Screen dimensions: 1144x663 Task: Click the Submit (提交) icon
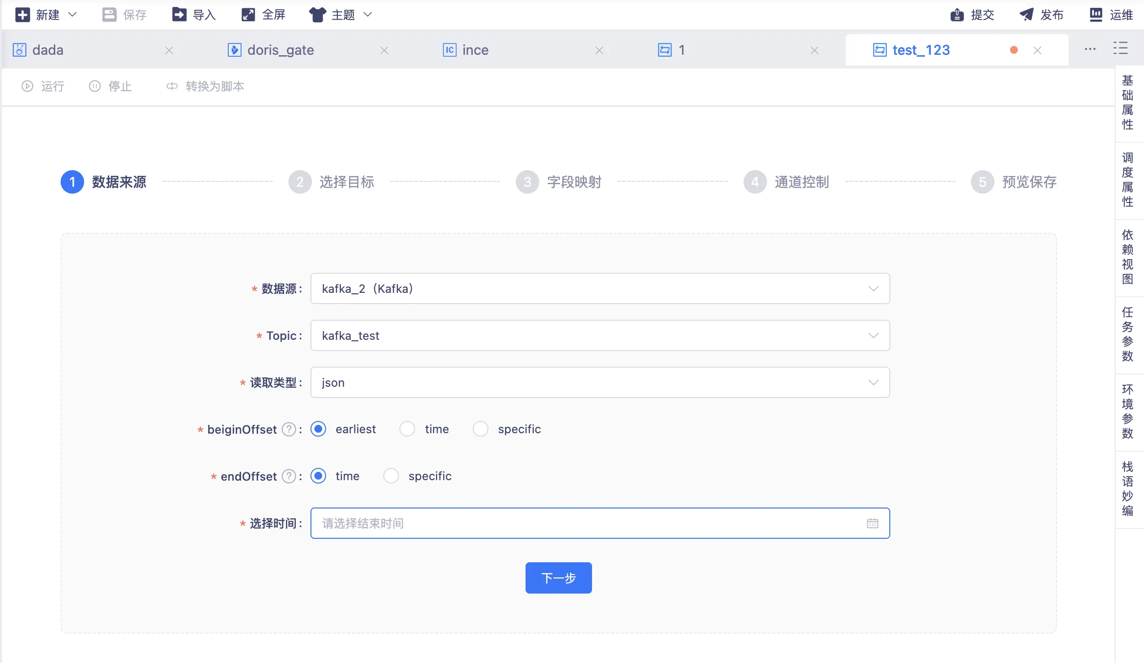[957, 15]
